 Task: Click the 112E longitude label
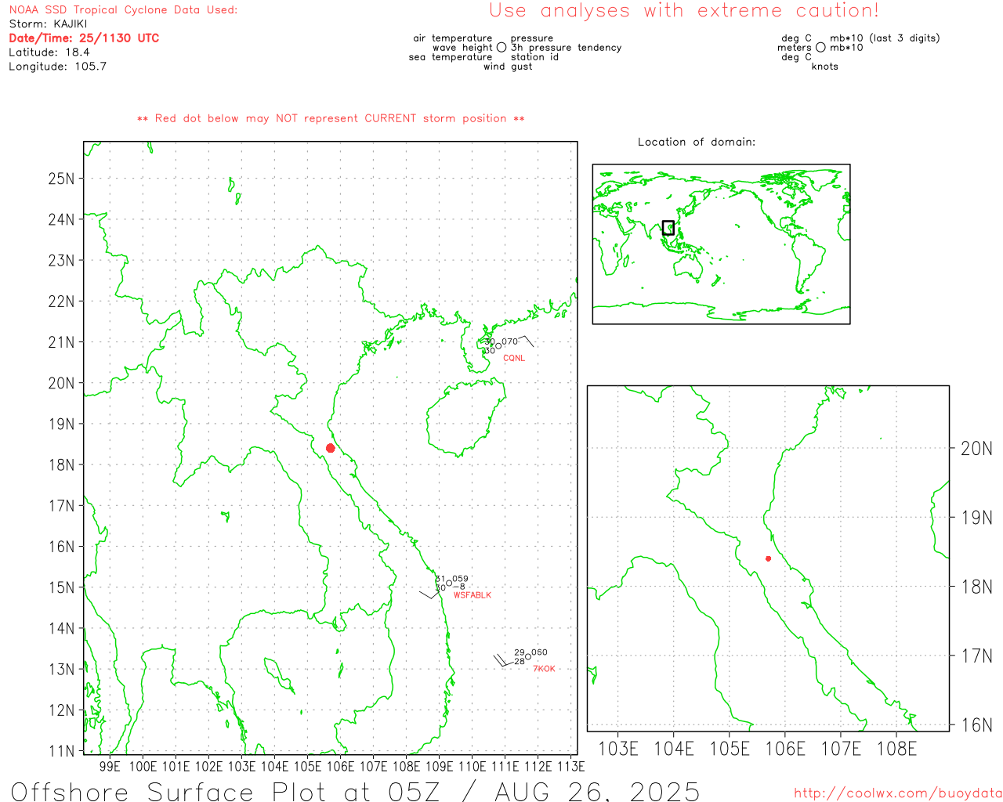click(538, 767)
